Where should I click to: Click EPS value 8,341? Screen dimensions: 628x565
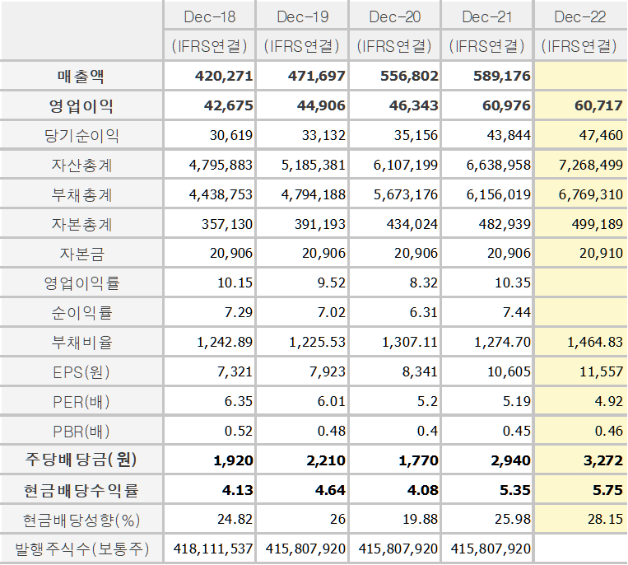tap(420, 371)
